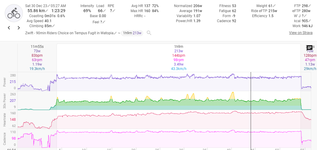This screenshot has height=150, width=317.
Task: Edit the Weight 61 pencil icon
Action: (x=274, y=6)
